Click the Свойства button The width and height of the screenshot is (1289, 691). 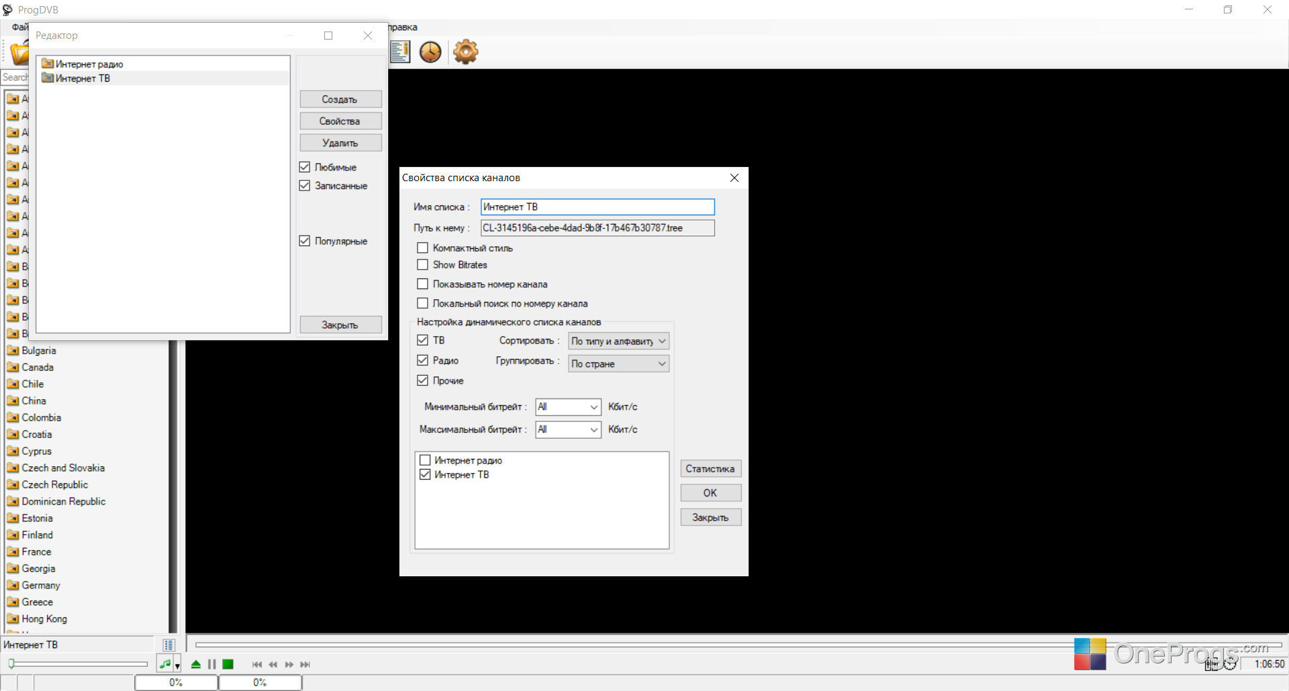(340, 121)
